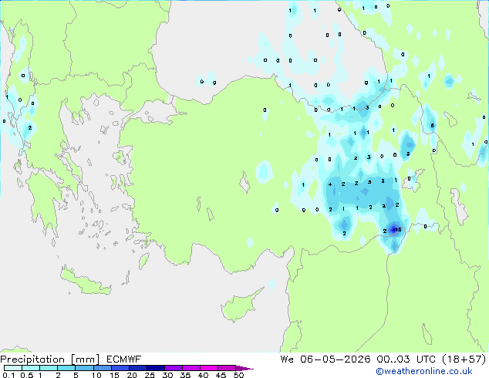Click the 5–10 mm legend color swatch
Viewport: 489px width, 378px height.
[84, 368]
